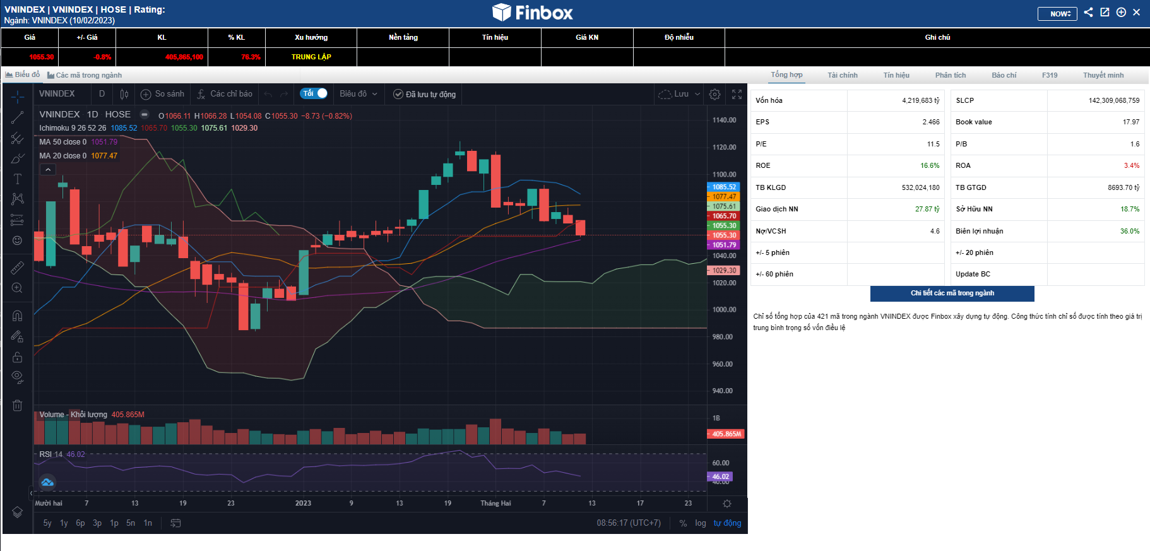Open the Biểu đồ tab
Image resolution: width=1150 pixels, height=551 pixels.
click(22, 74)
